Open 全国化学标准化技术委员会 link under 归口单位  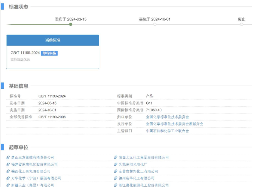[x=167, y=117]
